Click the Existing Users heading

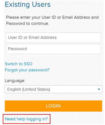coord(28,4)
